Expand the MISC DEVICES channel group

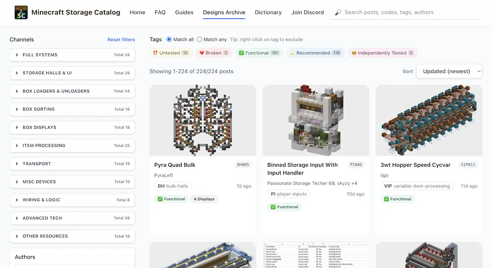(x=72, y=182)
